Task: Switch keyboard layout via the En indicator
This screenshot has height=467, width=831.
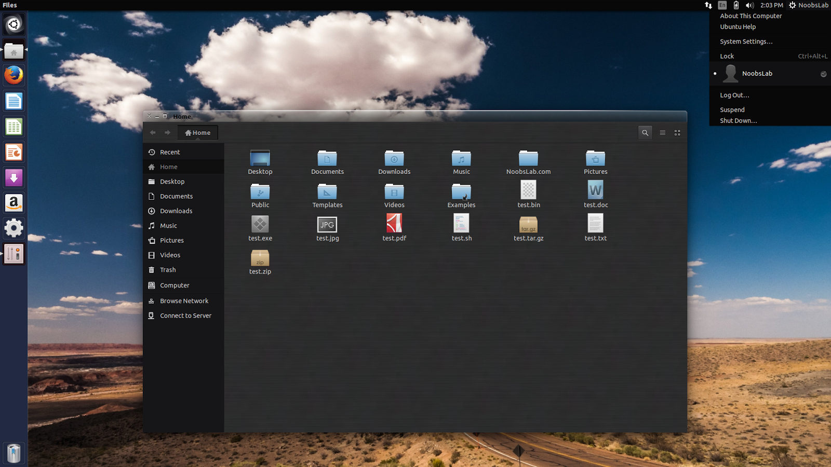Action: click(722, 5)
